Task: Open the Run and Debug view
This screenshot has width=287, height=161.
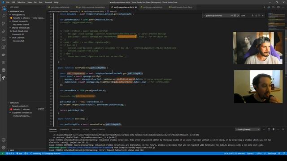Action: point(4,31)
